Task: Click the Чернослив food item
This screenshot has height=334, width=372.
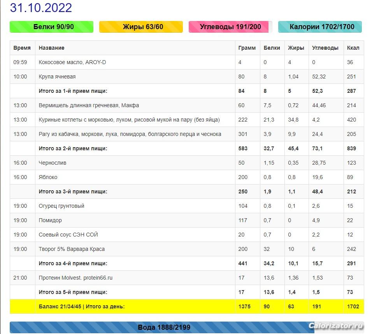Action: (53, 163)
